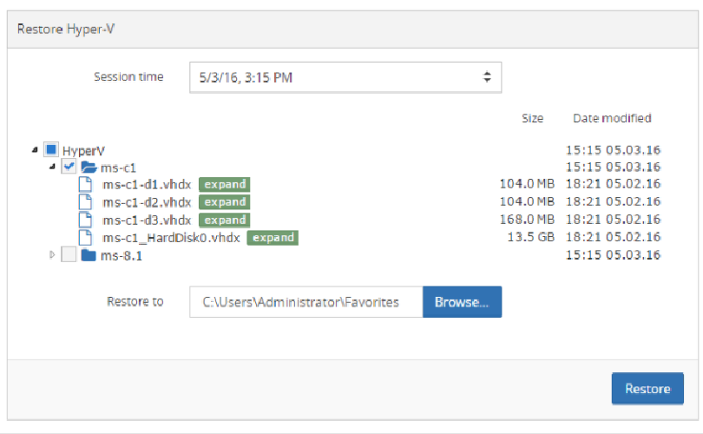Expand the ms-8.1 folder arrow
The width and height of the screenshot is (703, 434).
click(52, 254)
